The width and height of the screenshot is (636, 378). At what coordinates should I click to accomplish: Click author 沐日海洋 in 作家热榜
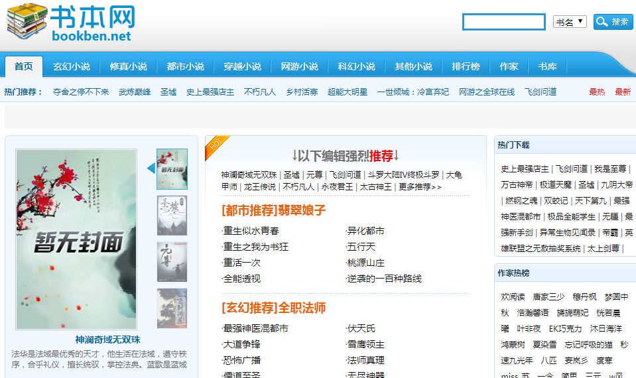pyautogui.click(x=605, y=328)
